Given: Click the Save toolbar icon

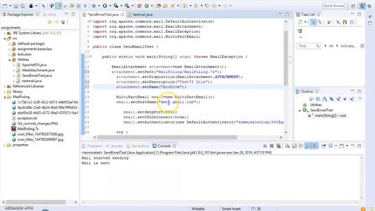Looking at the screenshot, I should [16, 6].
